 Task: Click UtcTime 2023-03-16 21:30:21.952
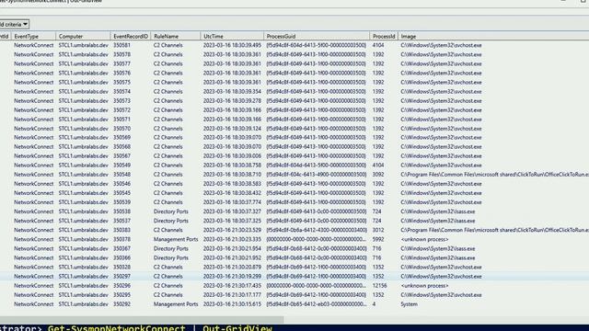point(232,257)
